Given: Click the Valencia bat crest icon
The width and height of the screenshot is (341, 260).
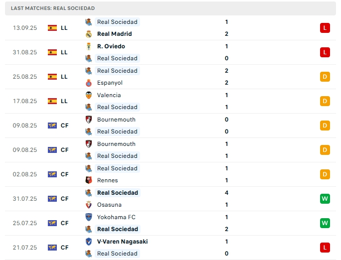Looking at the screenshot, I should tap(88, 95).
